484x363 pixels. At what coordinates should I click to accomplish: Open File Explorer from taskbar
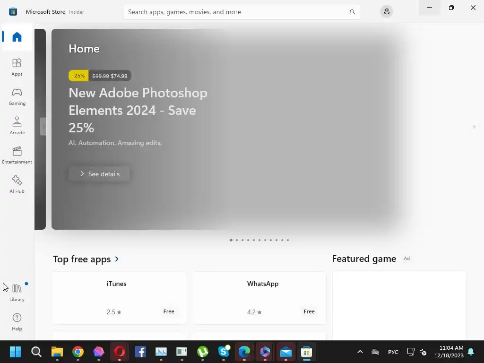(x=57, y=352)
